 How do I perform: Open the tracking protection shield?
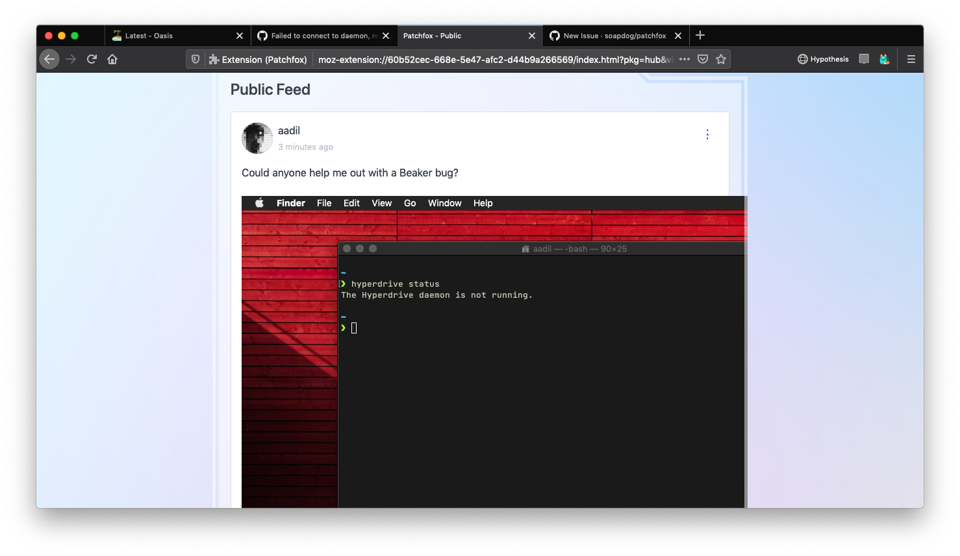[195, 59]
